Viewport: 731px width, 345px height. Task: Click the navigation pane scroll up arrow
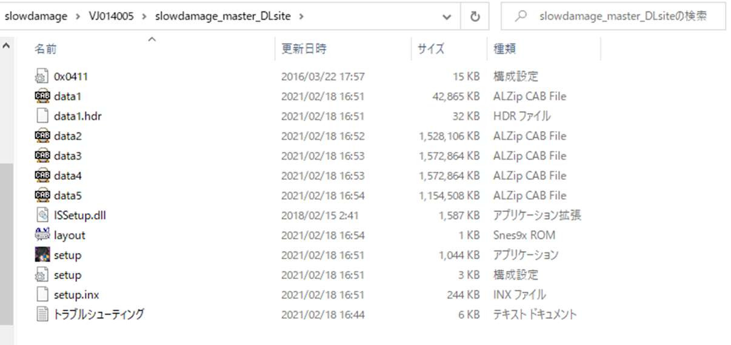click(6, 45)
